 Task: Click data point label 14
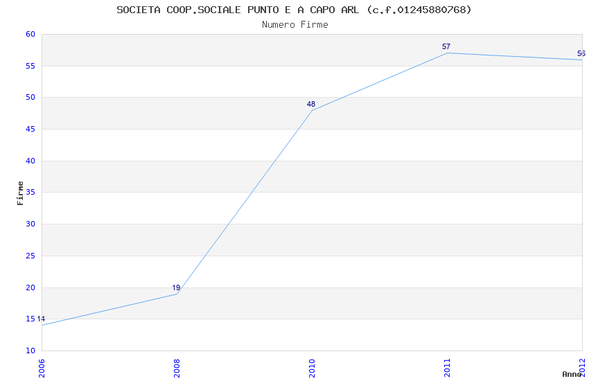pos(41,319)
